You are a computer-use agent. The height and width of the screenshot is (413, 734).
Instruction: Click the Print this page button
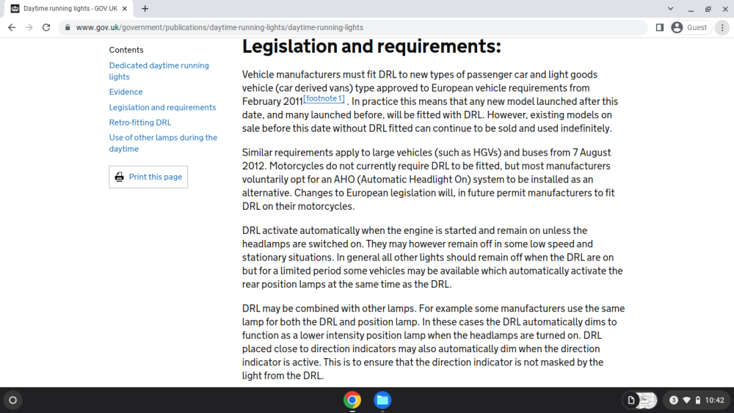(x=148, y=177)
